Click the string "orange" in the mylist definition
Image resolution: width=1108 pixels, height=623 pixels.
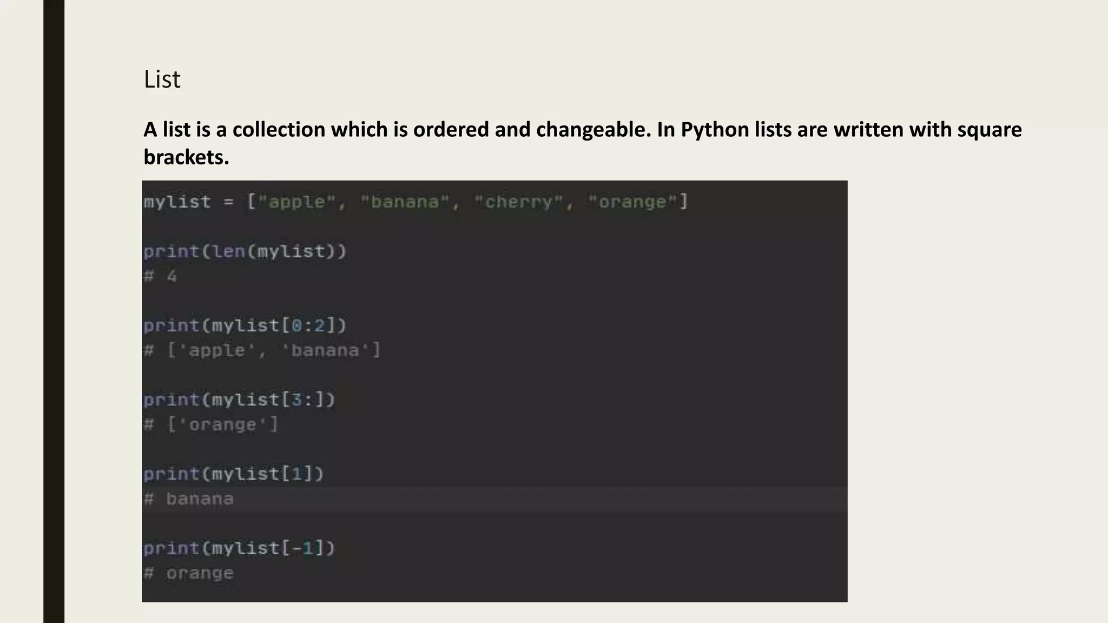point(632,202)
